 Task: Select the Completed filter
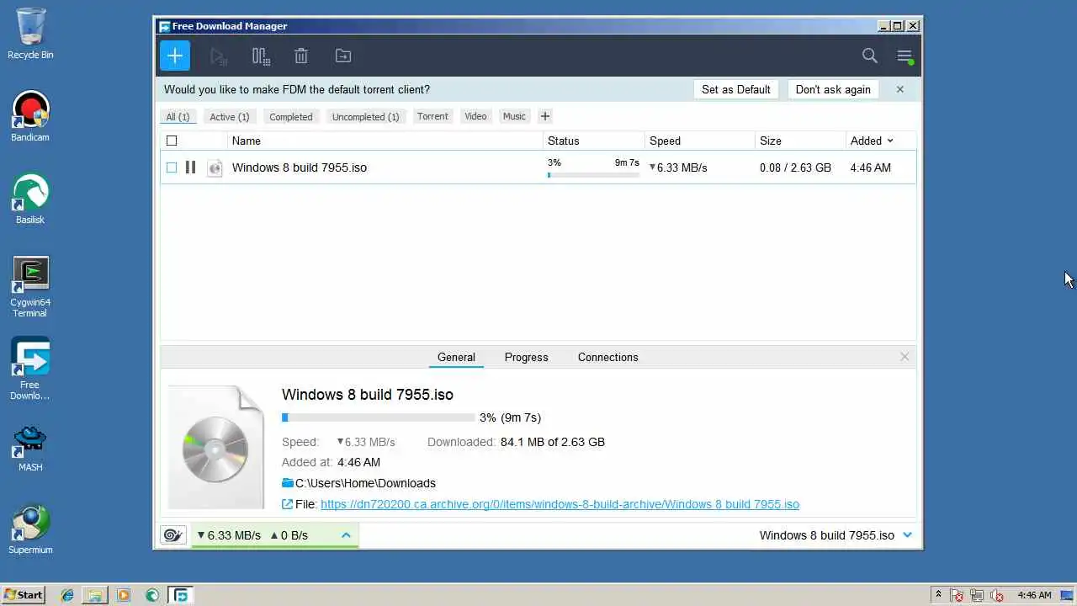(291, 117)
